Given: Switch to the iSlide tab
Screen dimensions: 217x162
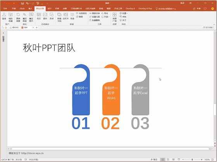Looking at the screenshot, I should [x=22, y=8].
